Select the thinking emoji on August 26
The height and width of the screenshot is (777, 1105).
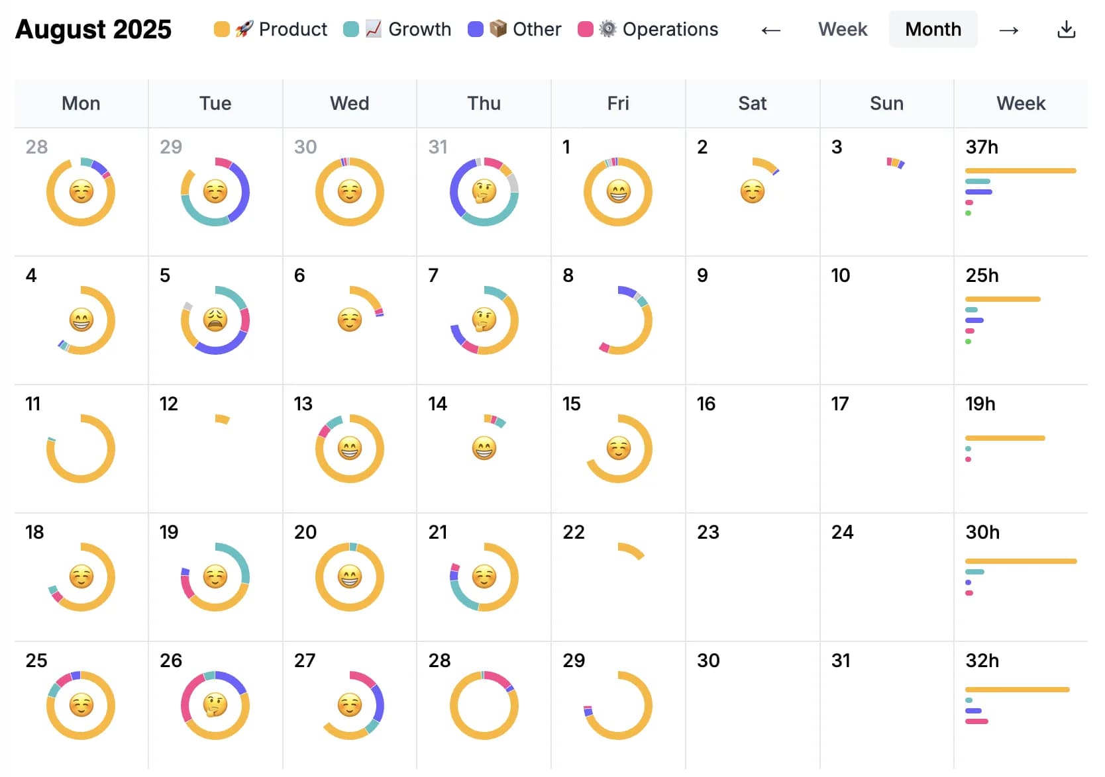215,705
